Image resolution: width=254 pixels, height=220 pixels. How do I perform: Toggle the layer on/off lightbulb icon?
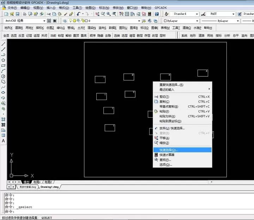(x=70, y=21)
